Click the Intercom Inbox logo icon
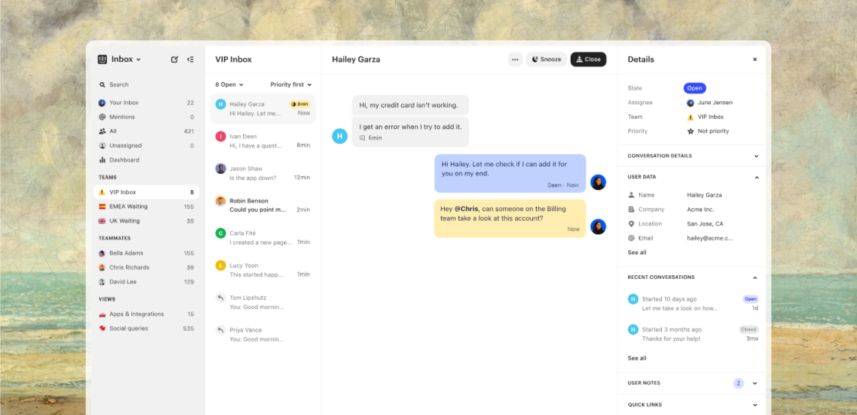This screenshot has height=415, width=857. pyautogui.click(x=102, y=60)
